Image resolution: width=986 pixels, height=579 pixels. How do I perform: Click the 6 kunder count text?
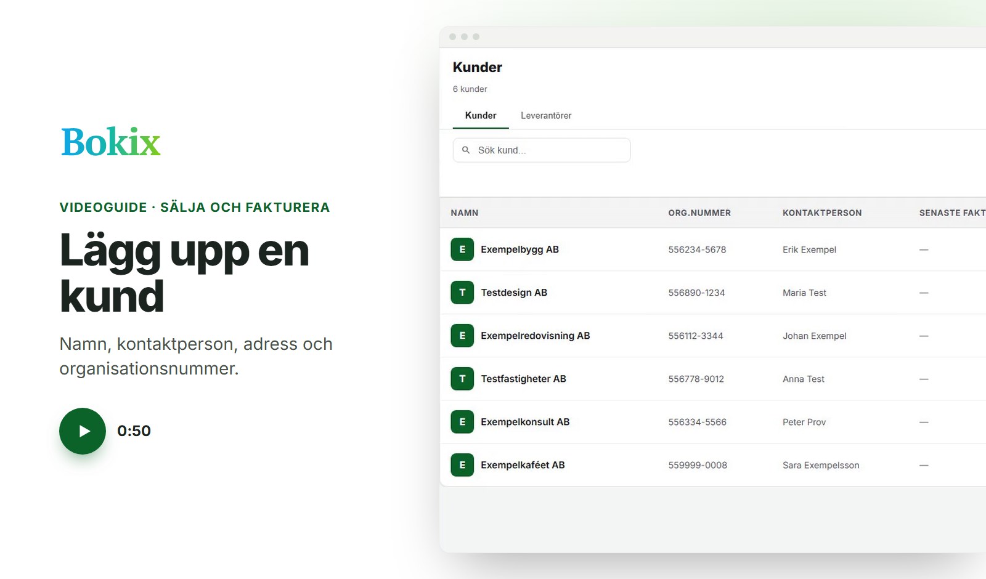(x=470, y=89)
